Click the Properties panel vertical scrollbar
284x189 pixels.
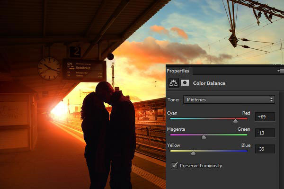(x=282, y=140)
